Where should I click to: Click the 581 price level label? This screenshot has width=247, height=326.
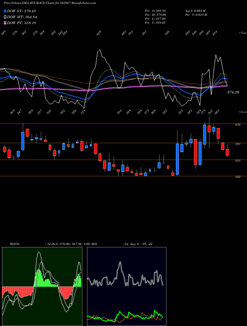pos(238,144)
